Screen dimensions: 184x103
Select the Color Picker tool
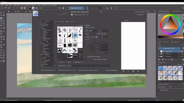click(4, 37)
